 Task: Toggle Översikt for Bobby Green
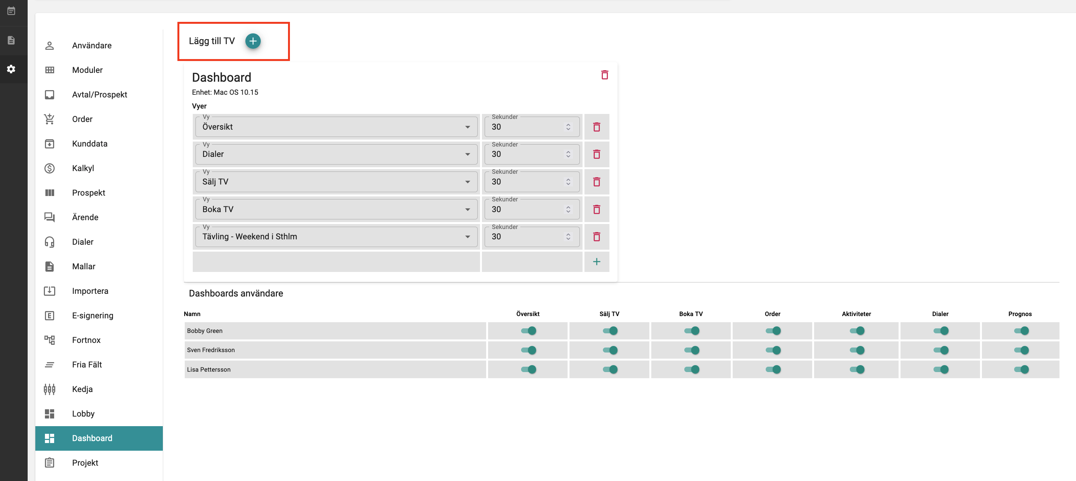point(528,331)
